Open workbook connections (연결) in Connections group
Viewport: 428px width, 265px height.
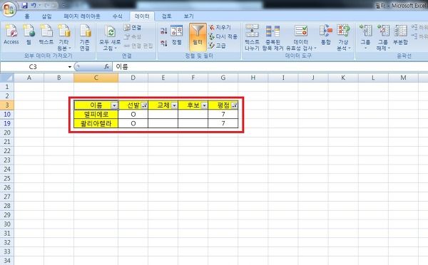[133, 27]
